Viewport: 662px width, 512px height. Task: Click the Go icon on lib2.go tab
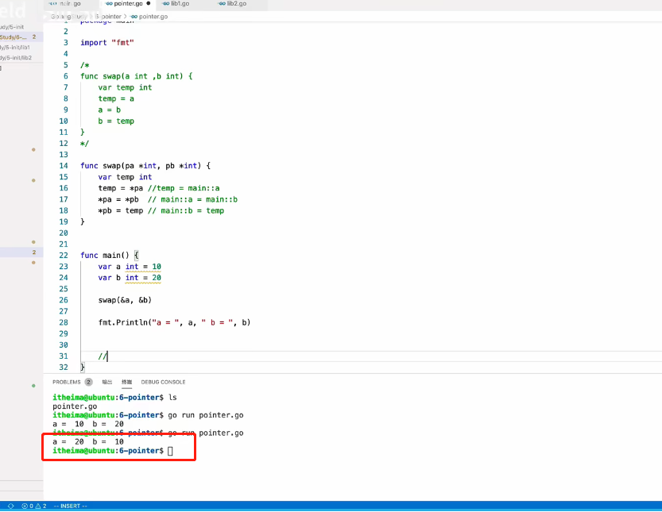[x=222, y=4]
